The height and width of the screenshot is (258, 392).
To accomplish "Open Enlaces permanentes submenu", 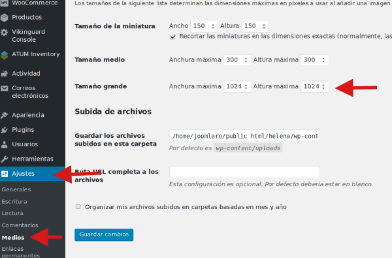I will coord(20,252).
